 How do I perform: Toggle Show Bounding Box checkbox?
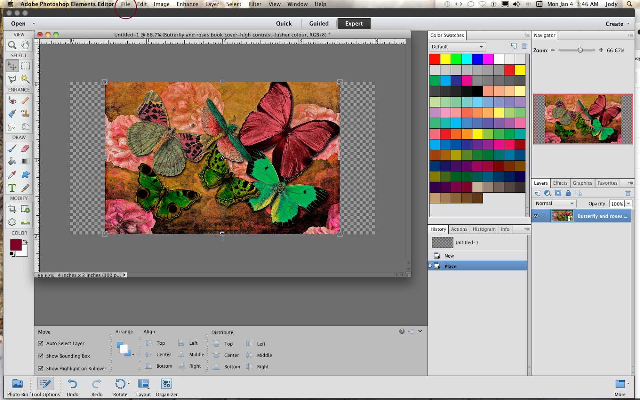(x=40, y=356)
